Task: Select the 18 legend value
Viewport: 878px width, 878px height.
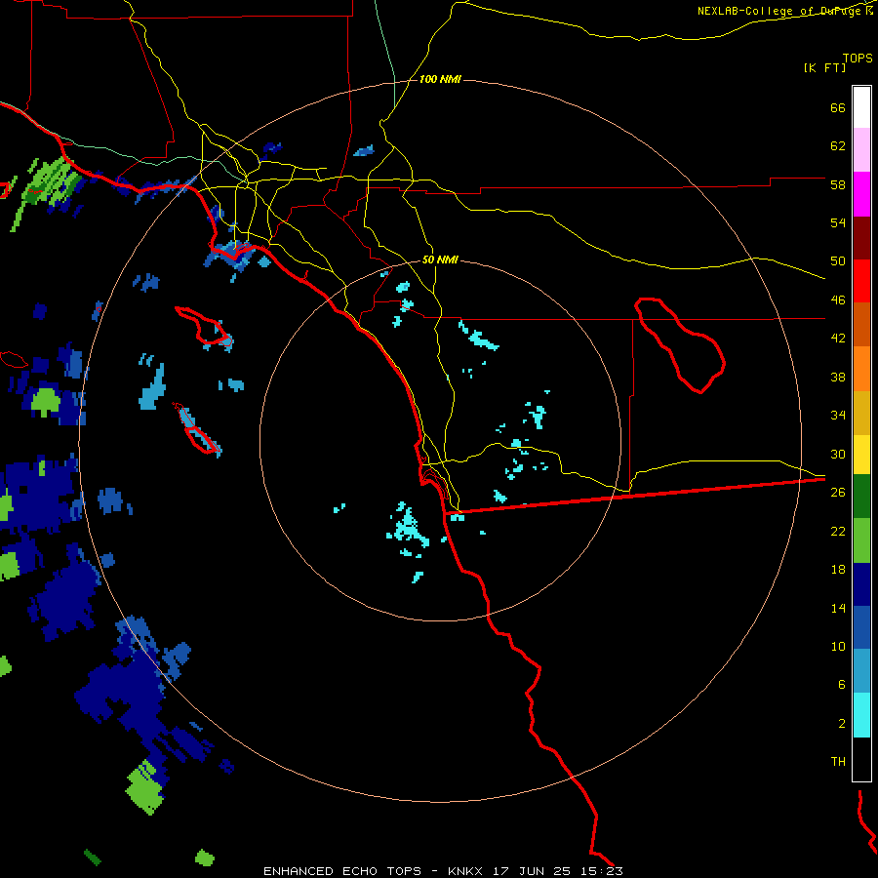Action: [838, 570]
